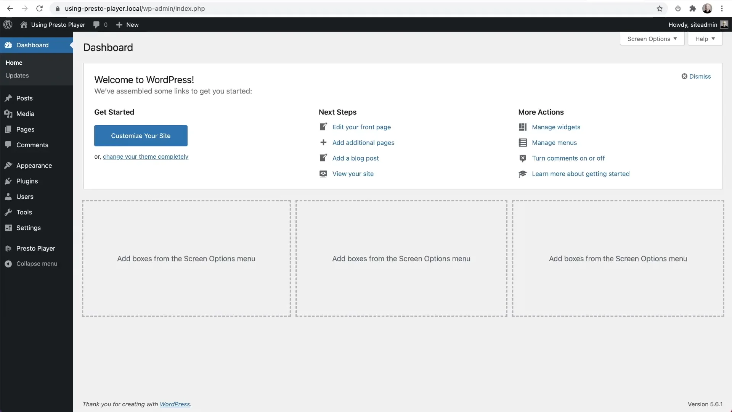
Task: Expand the Screen Options dropdown
Action: pyautogui.click(x=652, y=39)
